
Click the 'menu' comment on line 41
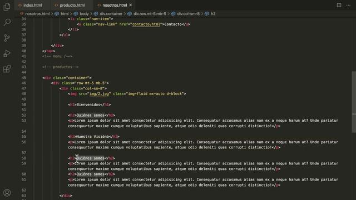click(57, 56)
